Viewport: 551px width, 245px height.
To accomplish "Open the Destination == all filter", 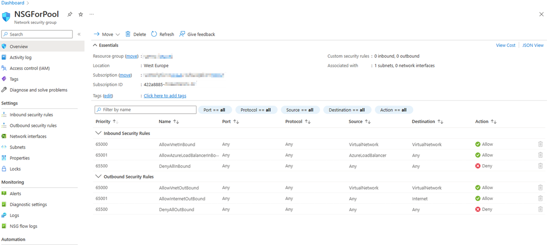I will tap(347, 110).
